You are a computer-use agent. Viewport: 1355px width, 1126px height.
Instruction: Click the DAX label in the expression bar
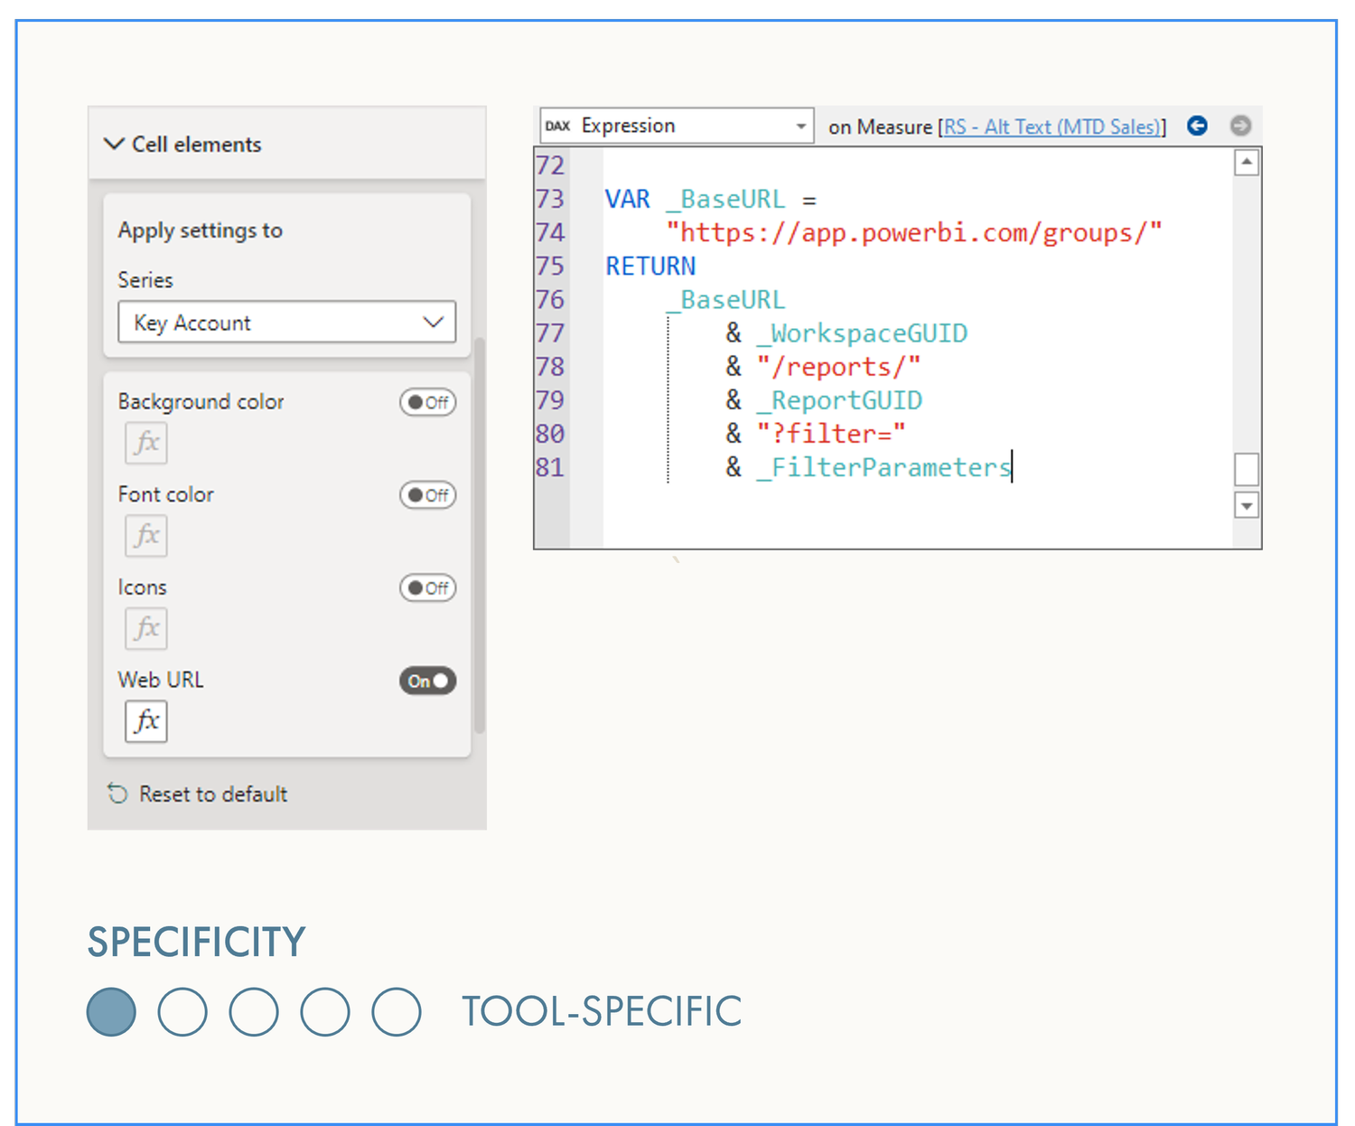tap(557, 126)
